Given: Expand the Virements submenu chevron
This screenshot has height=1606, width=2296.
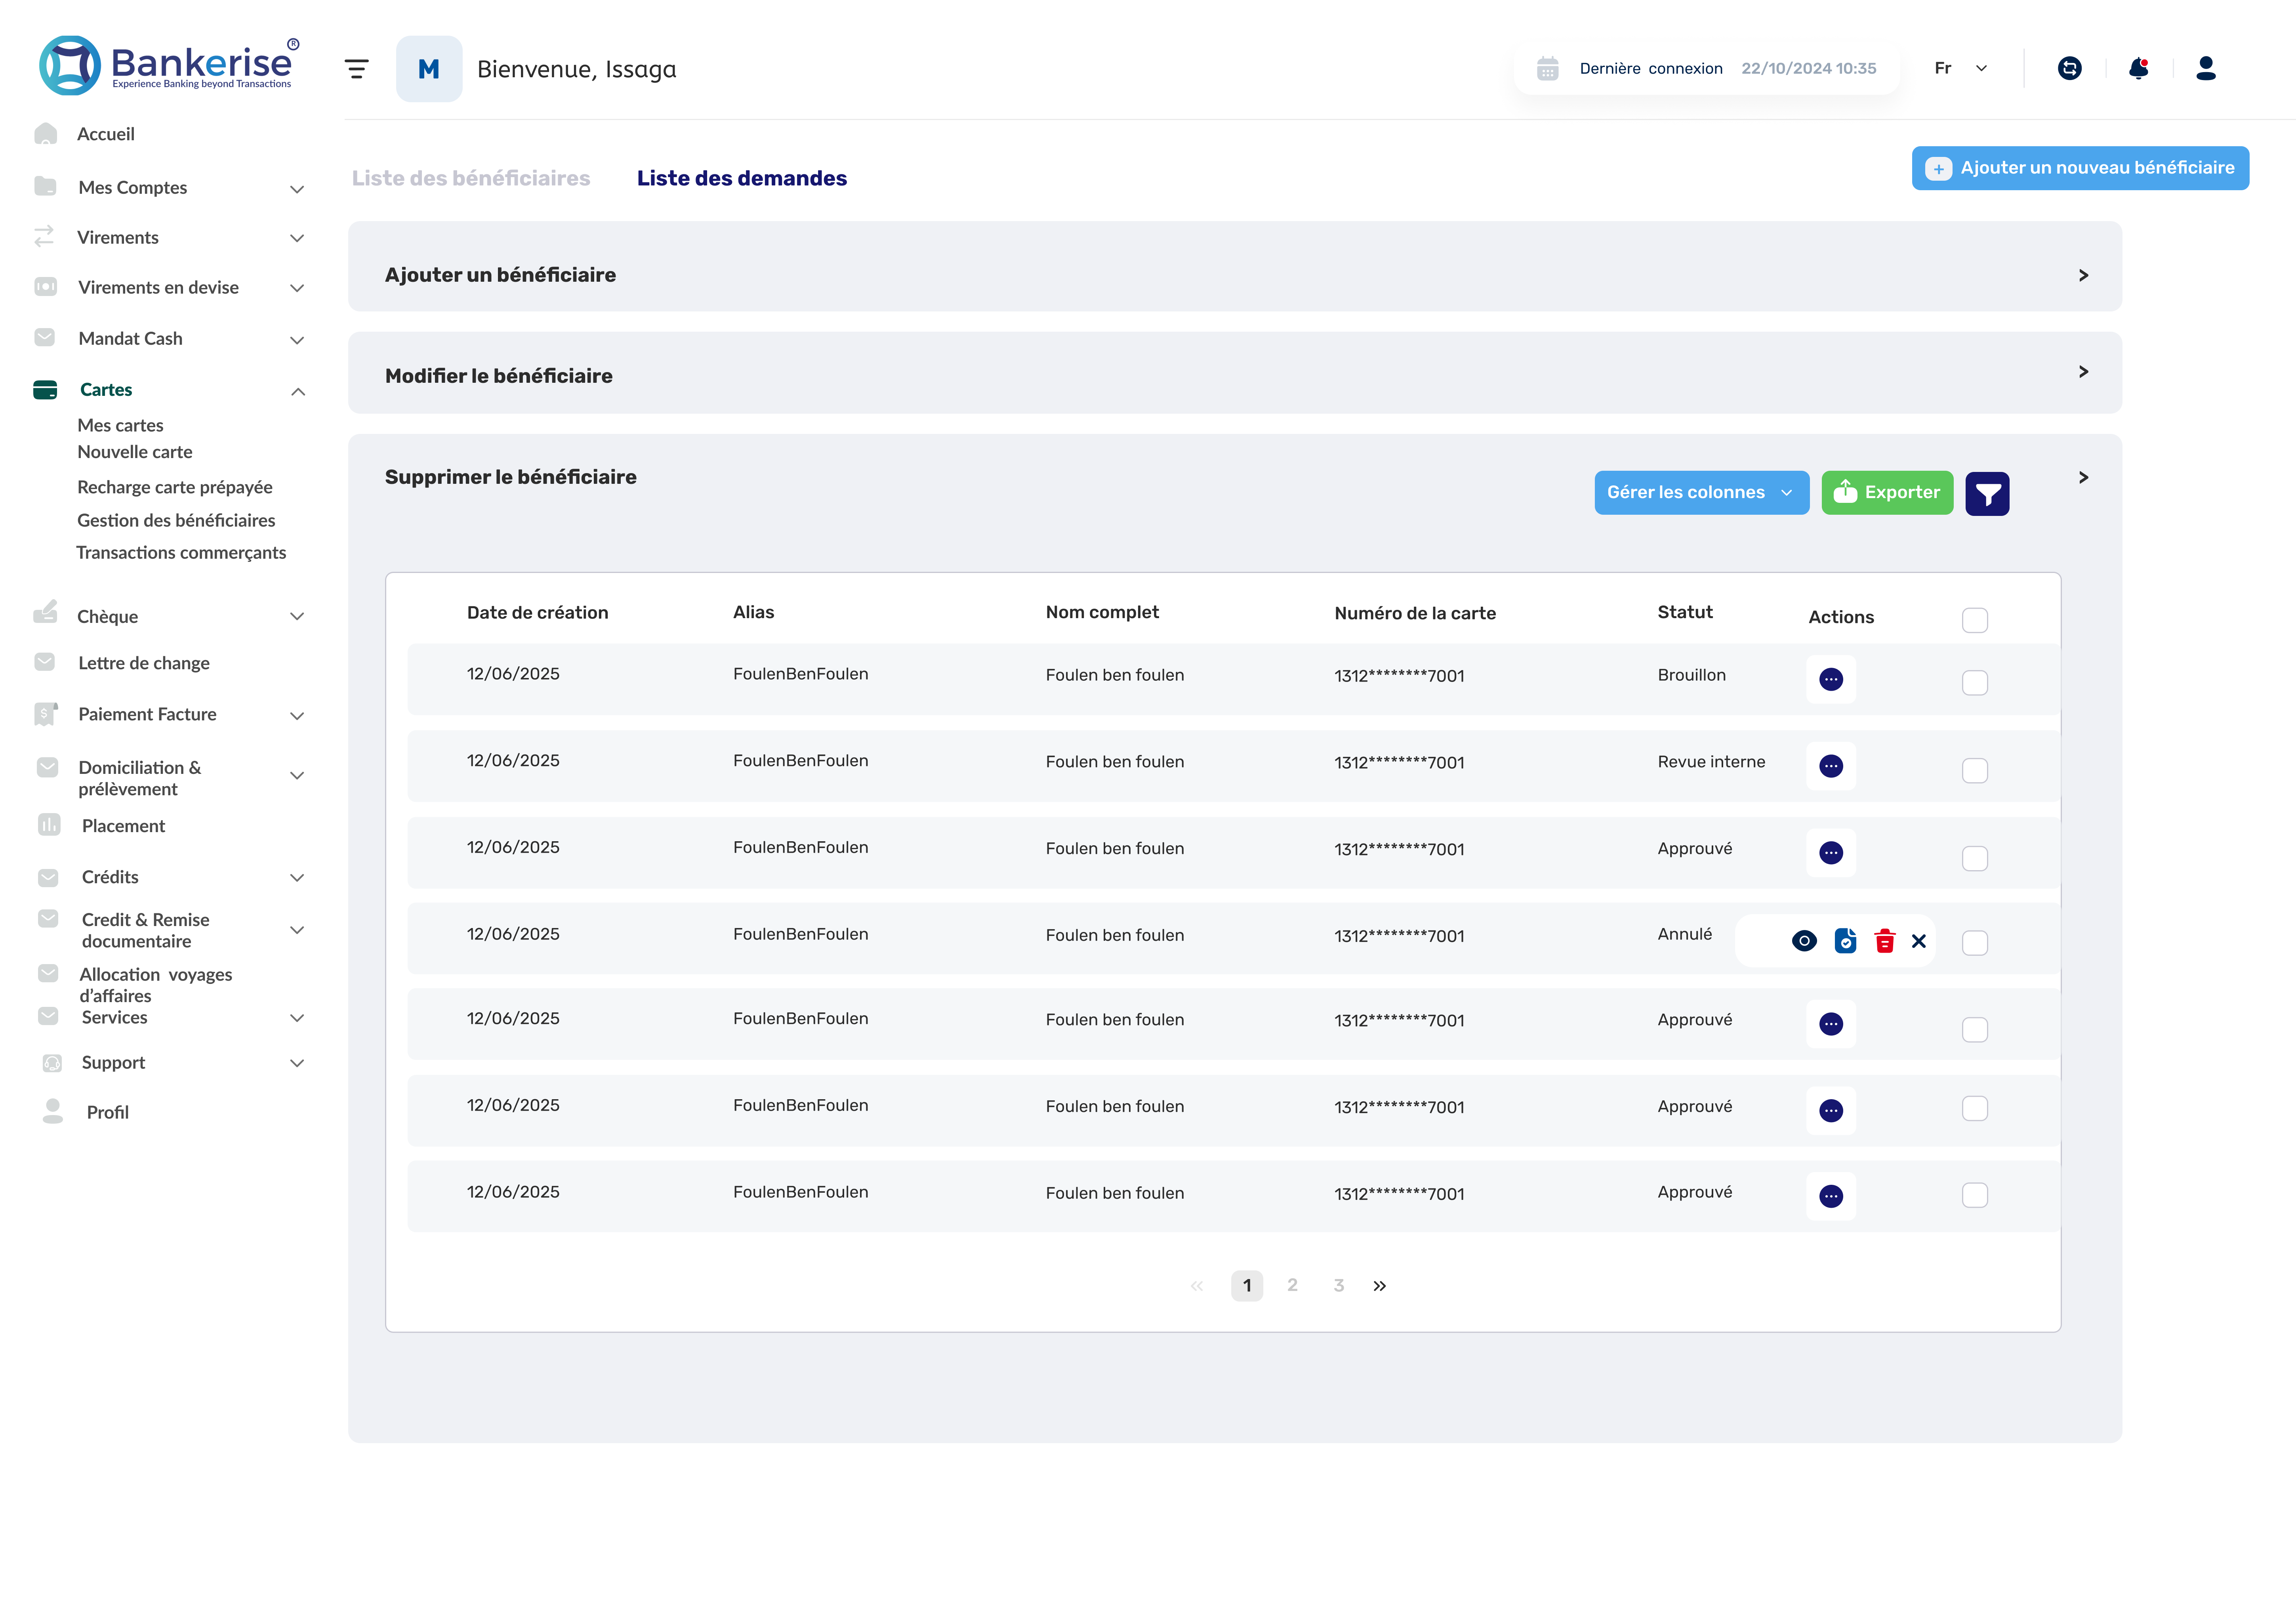Looking at the screenshot, I should (x=297, y=238).
